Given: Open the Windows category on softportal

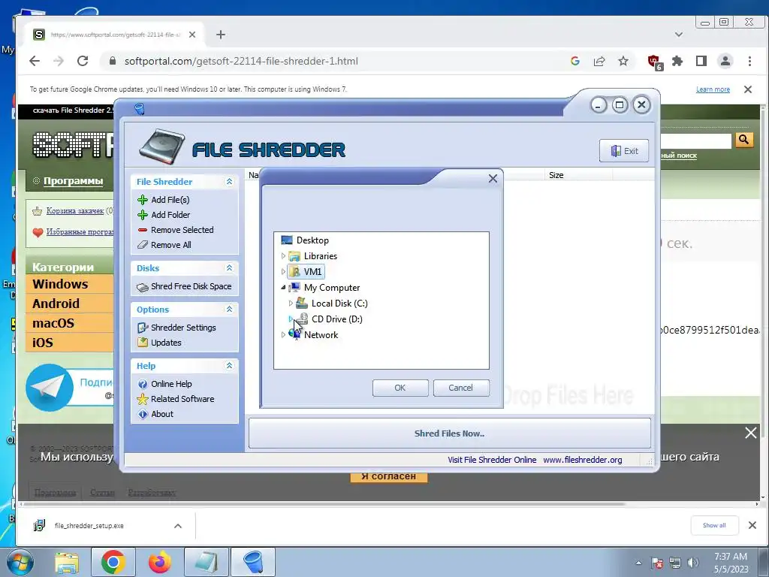Looking at the screenshot, I should [x=60, y=284].
